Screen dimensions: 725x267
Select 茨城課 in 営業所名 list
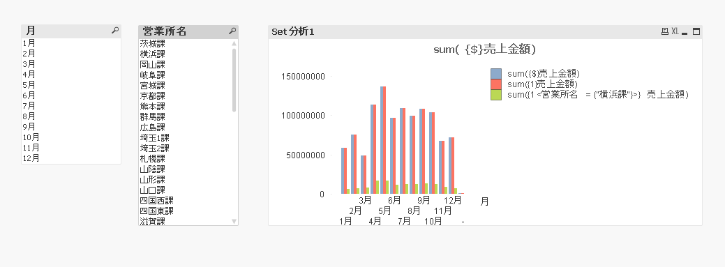pyautogui.click(x=184, y=43)
